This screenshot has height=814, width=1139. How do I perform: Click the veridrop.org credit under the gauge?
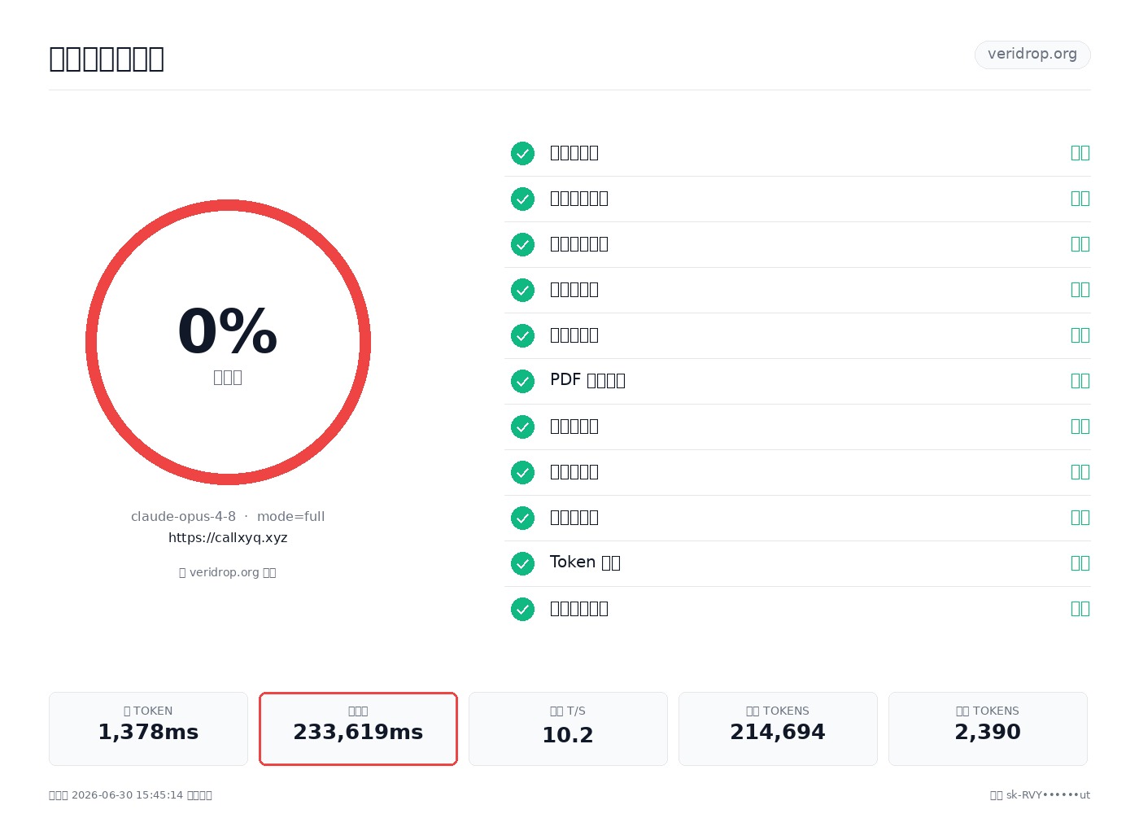(x=228, y=572)
